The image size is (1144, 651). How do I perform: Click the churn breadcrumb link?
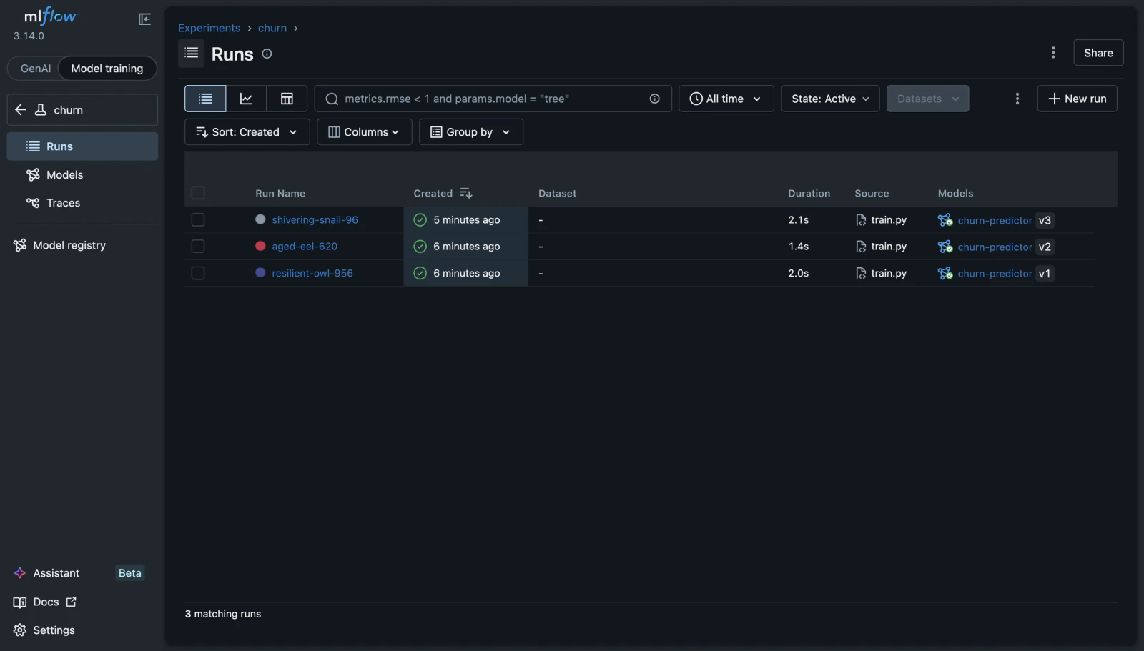(272, 28)
